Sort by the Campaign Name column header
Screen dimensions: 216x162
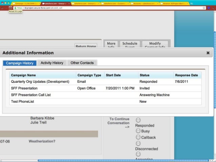(x=23, y=75)
